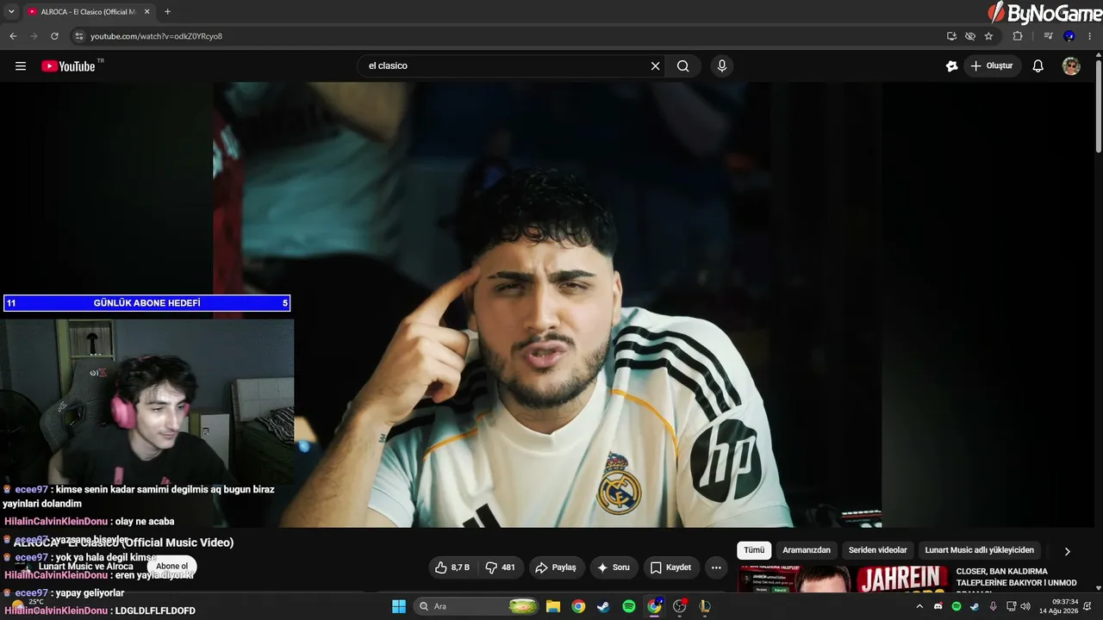Start voice search with the microphone
Screen dimensions: 1103x620
[722, 66]
